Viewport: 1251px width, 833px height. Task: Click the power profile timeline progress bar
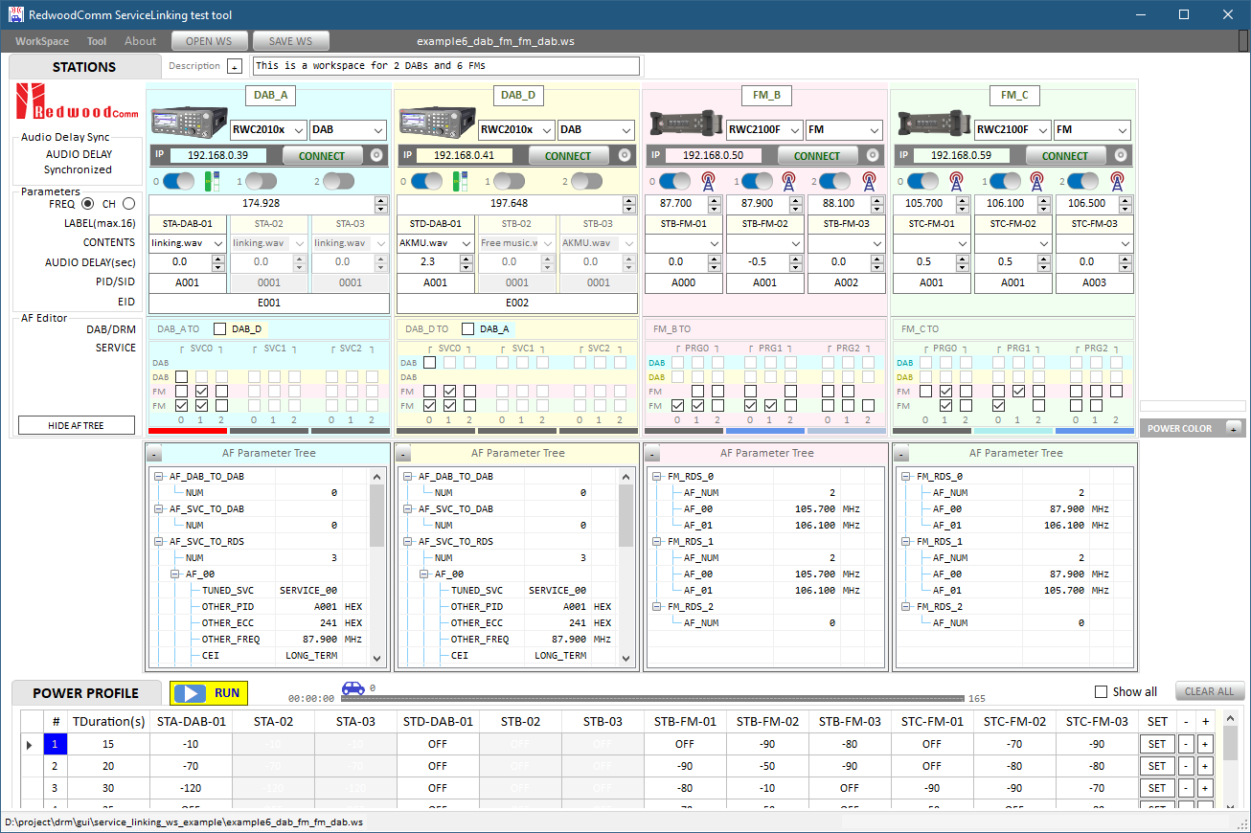pyautogui.click(x=652, y=699)
